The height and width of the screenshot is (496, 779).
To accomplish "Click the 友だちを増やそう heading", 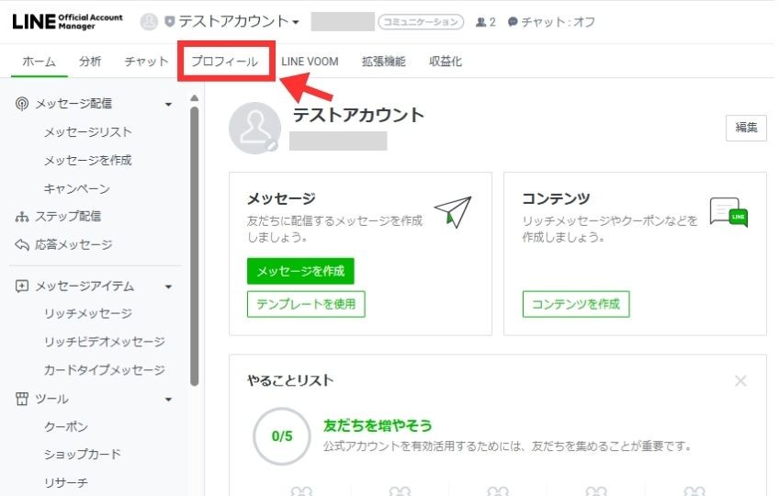I will point(378,425).
